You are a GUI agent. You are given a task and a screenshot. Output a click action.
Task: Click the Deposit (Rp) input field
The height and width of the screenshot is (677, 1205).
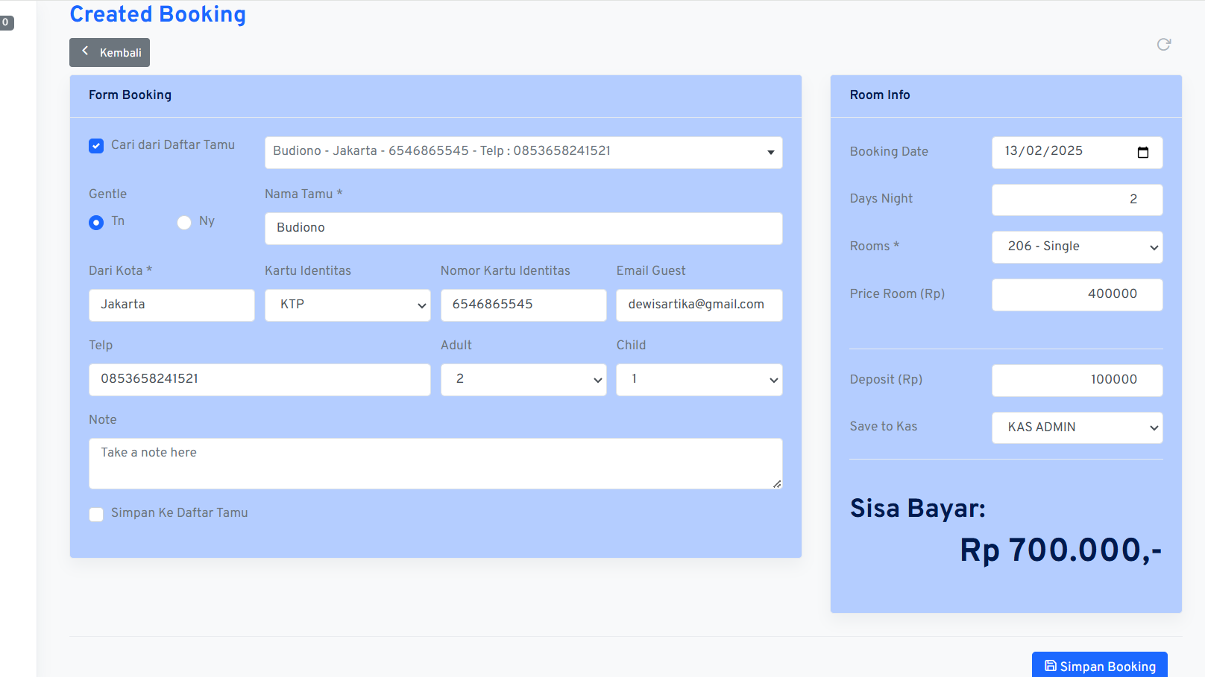(x=1077, y=380)
